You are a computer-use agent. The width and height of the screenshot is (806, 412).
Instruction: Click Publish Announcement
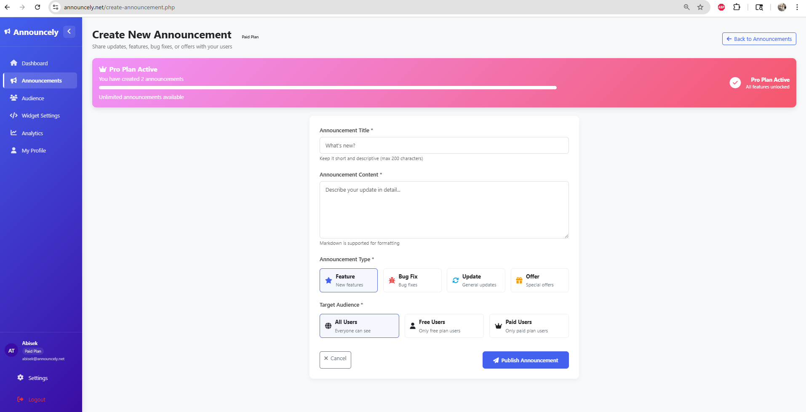[x=525, y=360]
